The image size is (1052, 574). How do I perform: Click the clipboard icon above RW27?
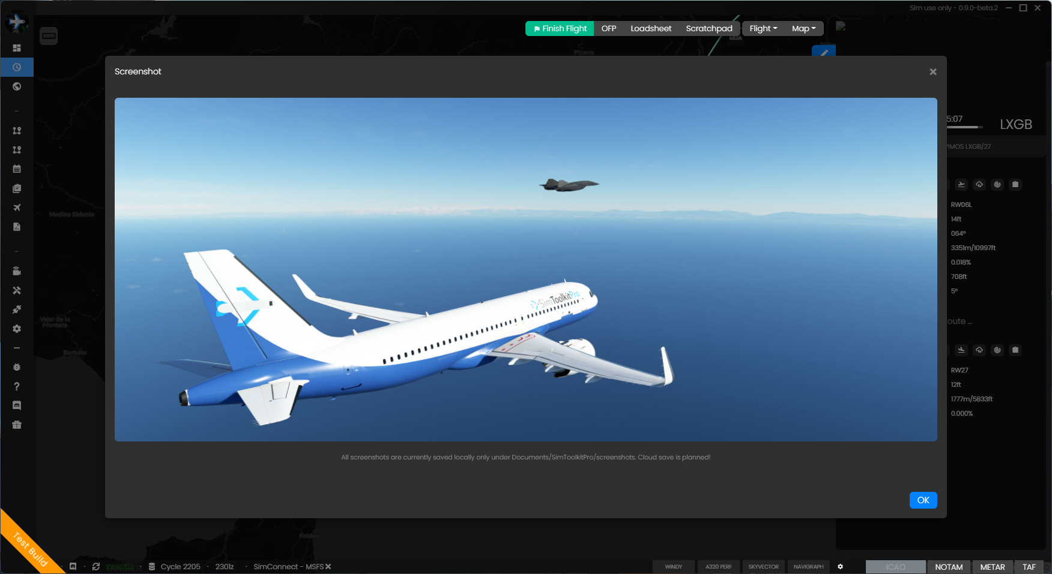pos(1015,350)
